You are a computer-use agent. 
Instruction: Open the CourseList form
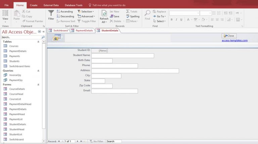(15, 99)
